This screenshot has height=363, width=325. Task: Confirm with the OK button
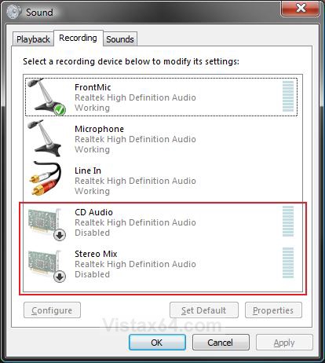pyautogui.click(x=157, y=343)
